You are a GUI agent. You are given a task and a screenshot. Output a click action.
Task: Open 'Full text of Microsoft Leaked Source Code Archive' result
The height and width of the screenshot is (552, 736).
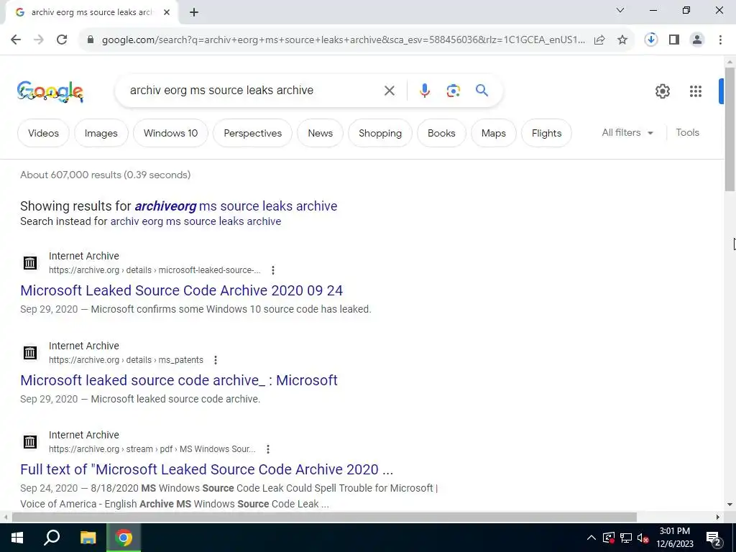click(206, 469)
